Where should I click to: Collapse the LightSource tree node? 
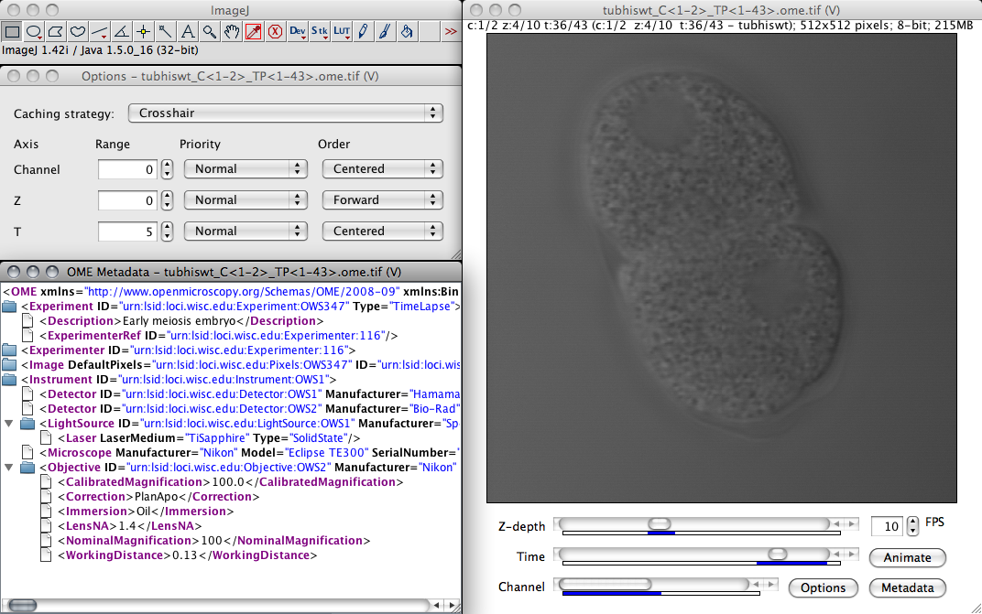pyautogui.click(x=9, y=424)
